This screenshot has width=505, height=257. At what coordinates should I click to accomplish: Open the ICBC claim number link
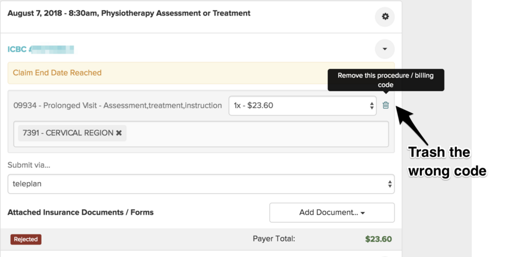(40, 49)
